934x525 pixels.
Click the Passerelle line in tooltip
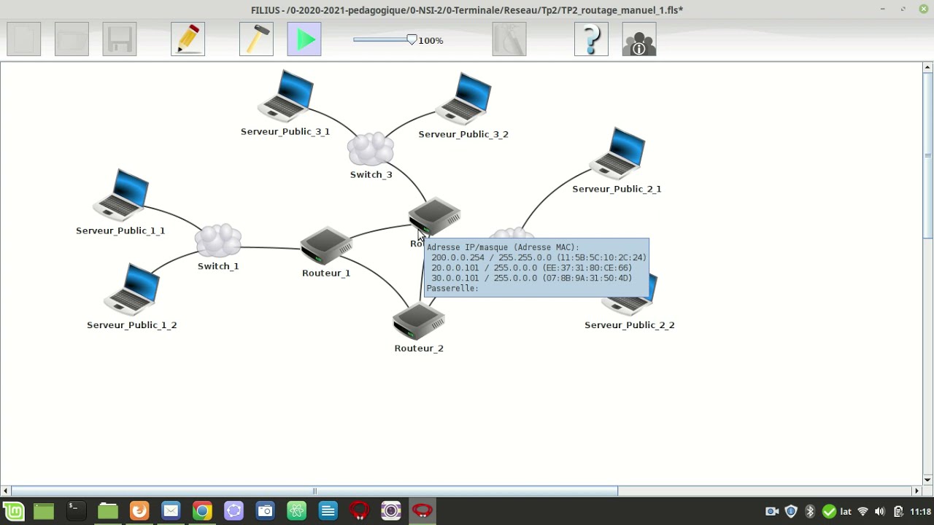tap(452, 289)
